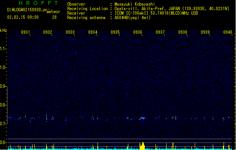Click the meteor label above the count
This screenshot has width=236, height=150.
tap(53, 12)
